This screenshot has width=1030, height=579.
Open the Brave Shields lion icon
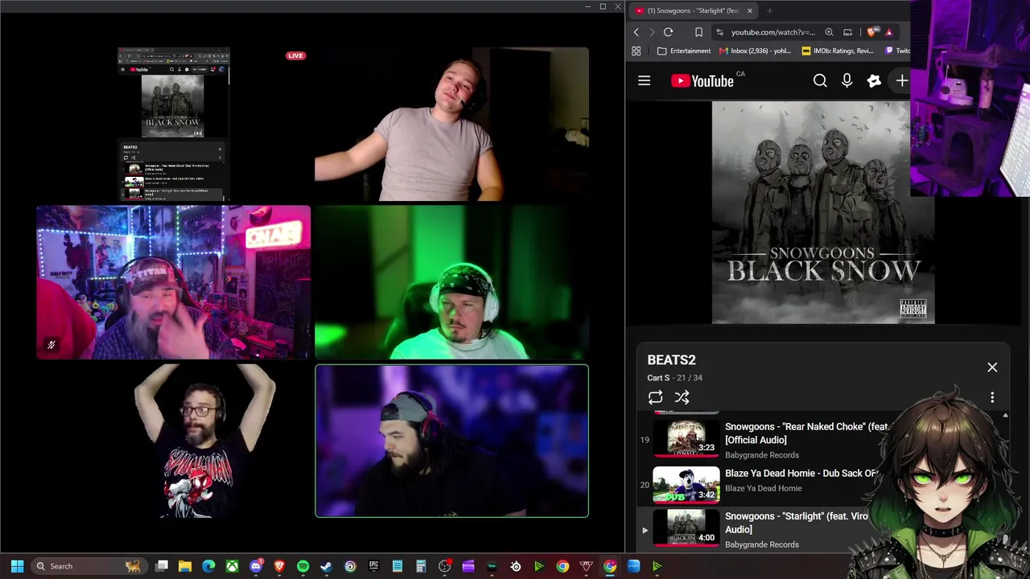click(872, 32)
